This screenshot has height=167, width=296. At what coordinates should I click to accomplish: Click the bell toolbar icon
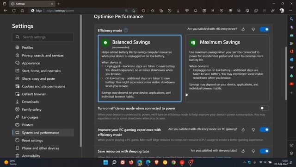tap(196, 11)
